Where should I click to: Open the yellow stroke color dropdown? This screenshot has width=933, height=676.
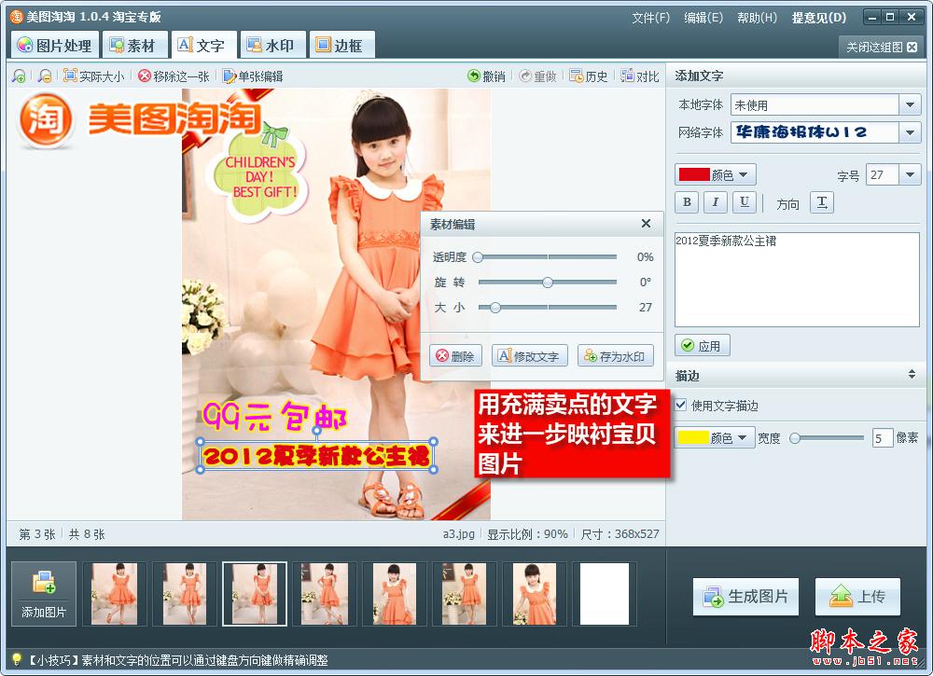[715, 437]
